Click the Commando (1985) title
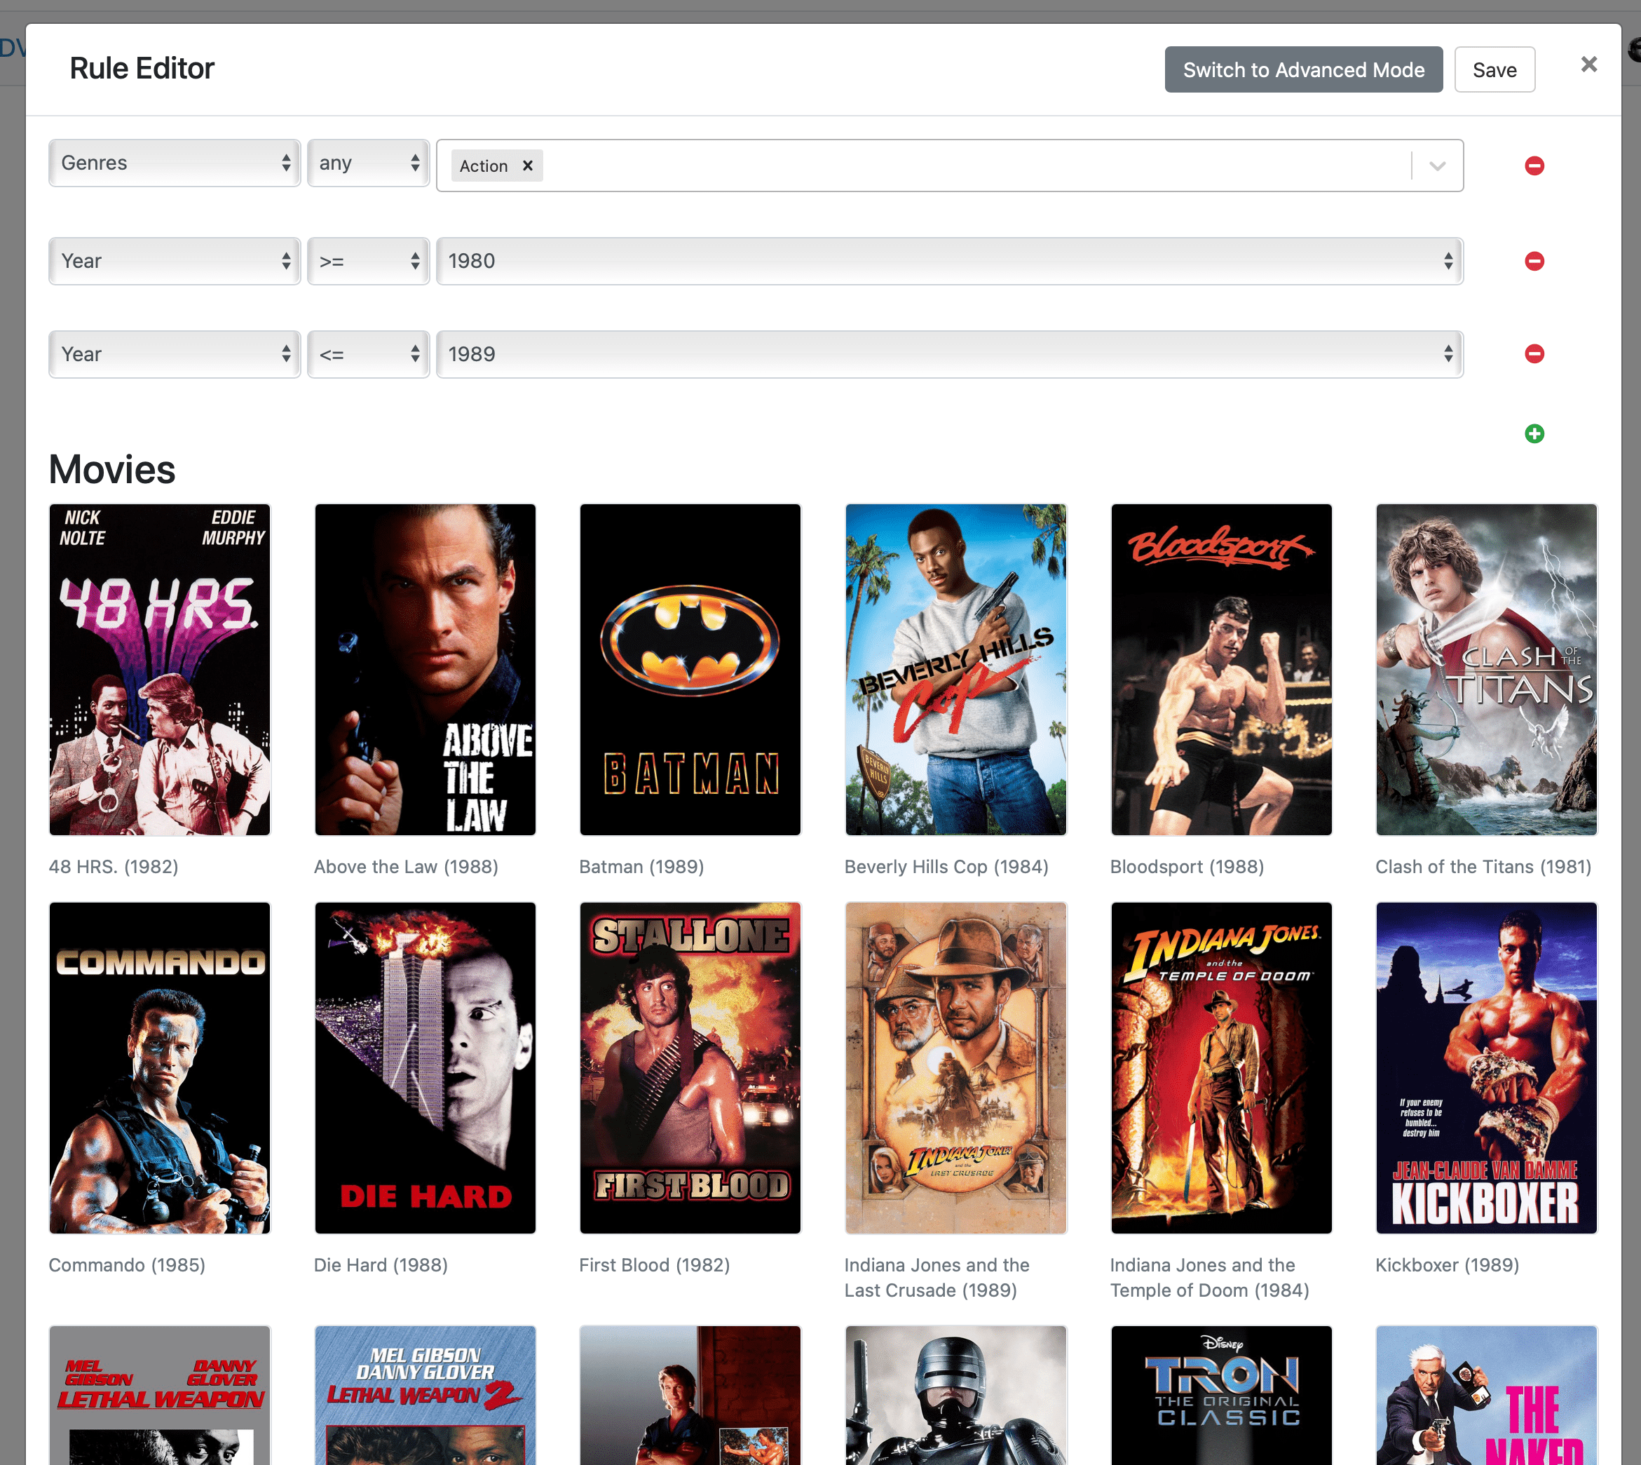The height and width of the screenshot is (1465, 1641). (x=127, y=1264)
